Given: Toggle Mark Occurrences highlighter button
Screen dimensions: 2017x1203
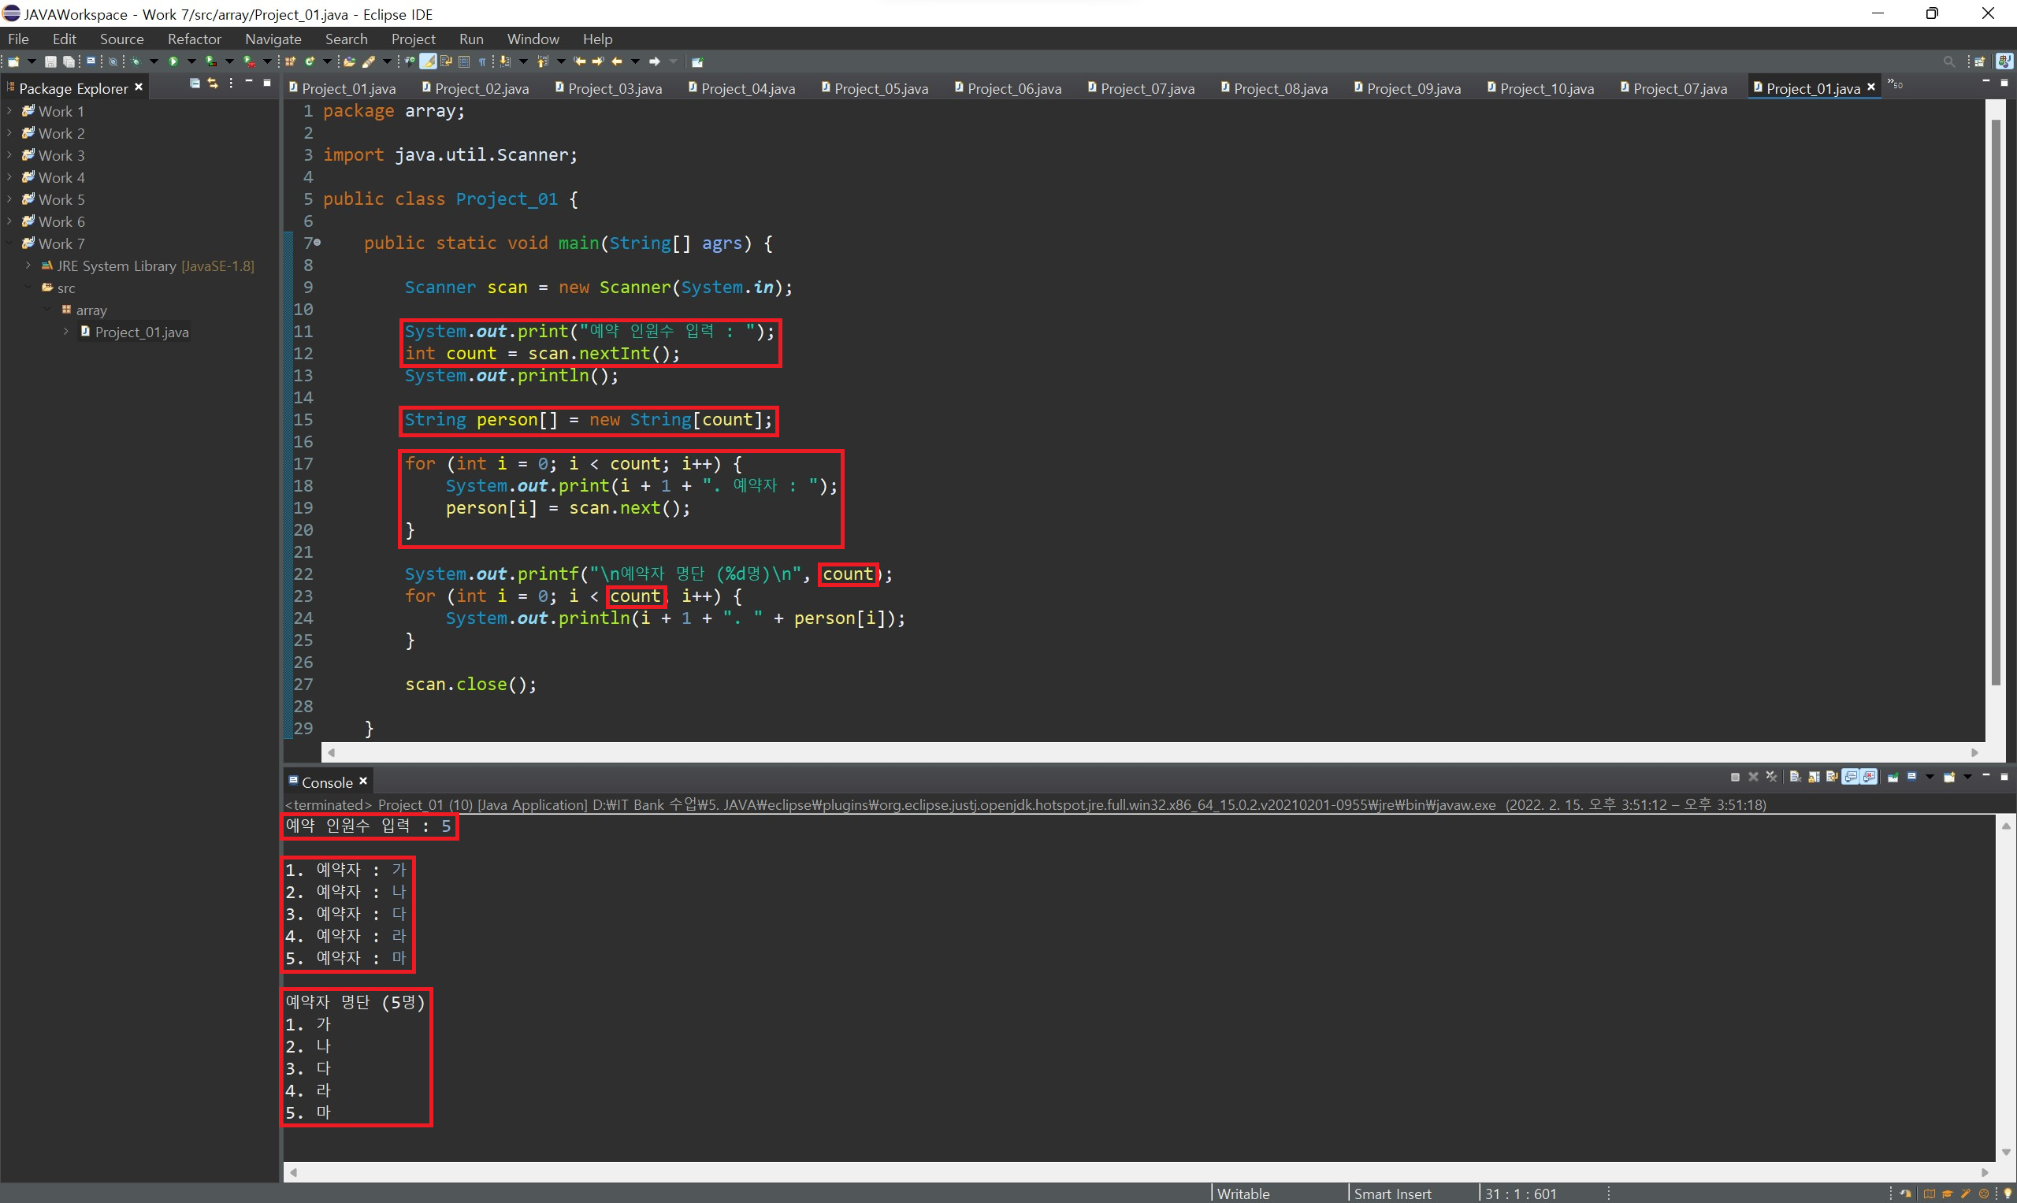Looking at the screenshot, I should click(428, 61).
